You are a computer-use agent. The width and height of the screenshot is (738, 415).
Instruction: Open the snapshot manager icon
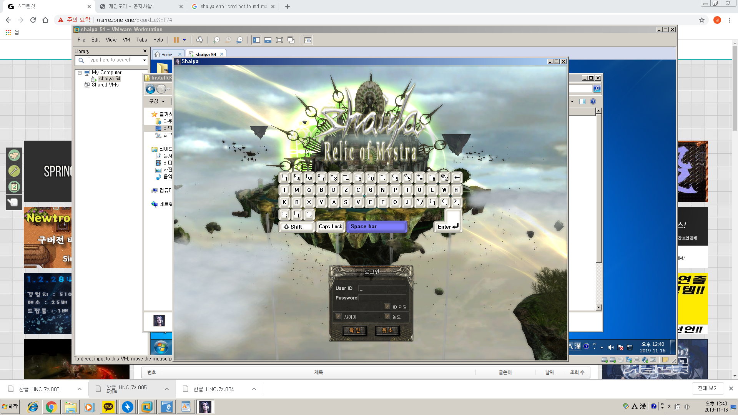240,40
